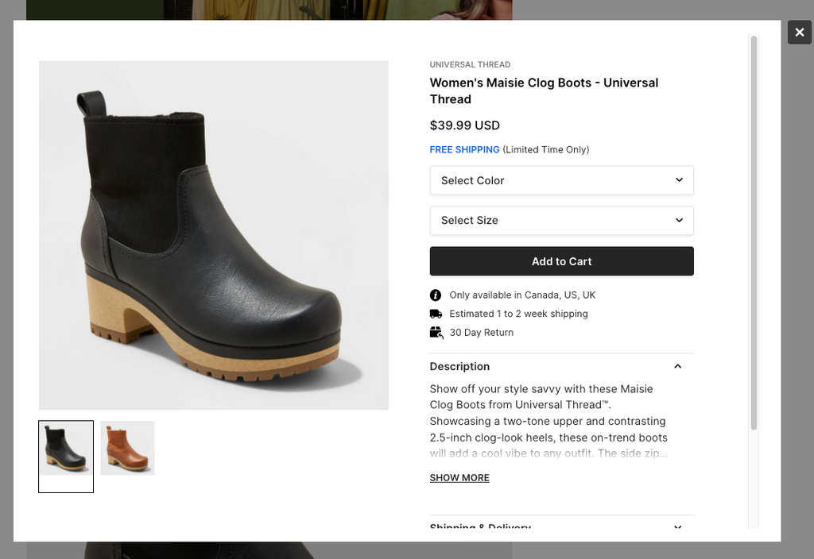Screen dimensions: 814x559
Task: Click the FREE SHIPPING link
Action: pos(464,150)
